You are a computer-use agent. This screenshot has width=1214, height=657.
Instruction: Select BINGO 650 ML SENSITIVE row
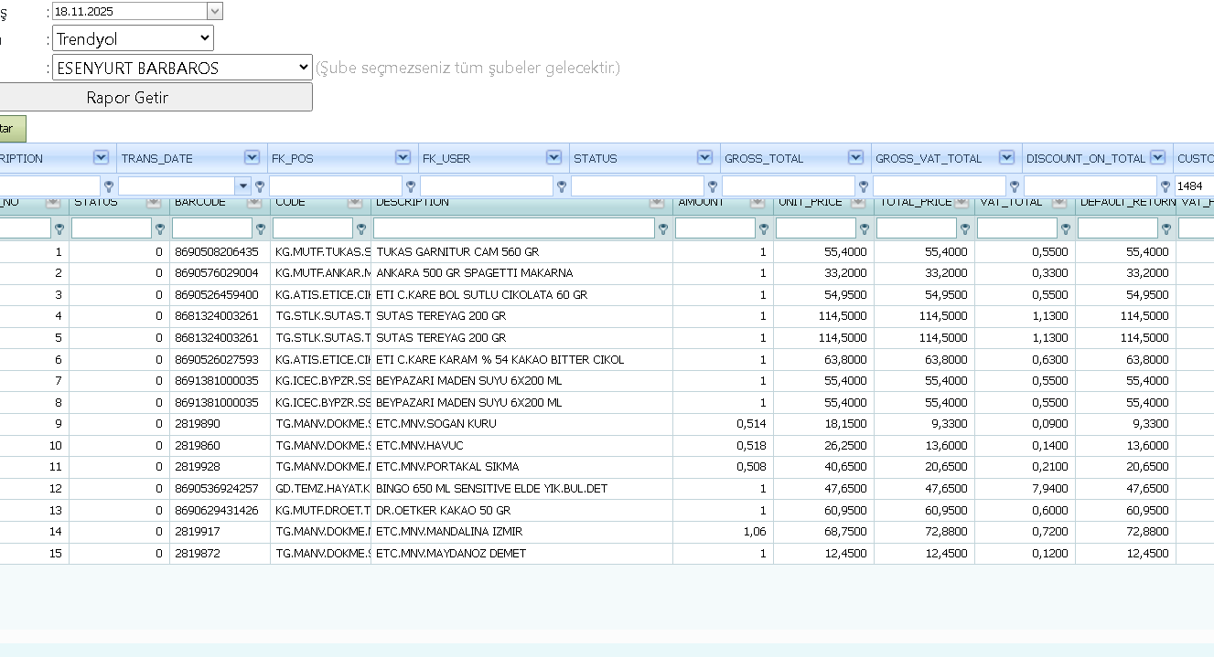coord(607,489)
